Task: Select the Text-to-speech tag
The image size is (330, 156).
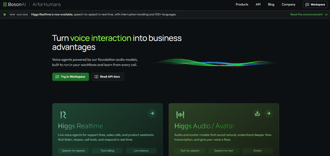Action: [x=190, y=150]
